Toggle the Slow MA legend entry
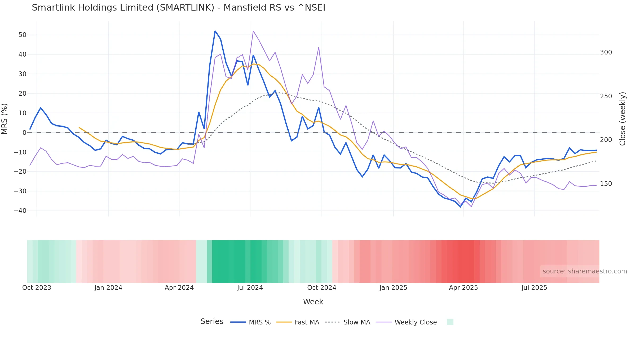 347,322
